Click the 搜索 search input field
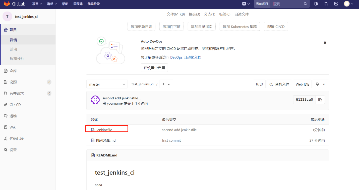This screenshot has width=359, height=190. pos(287,4)
